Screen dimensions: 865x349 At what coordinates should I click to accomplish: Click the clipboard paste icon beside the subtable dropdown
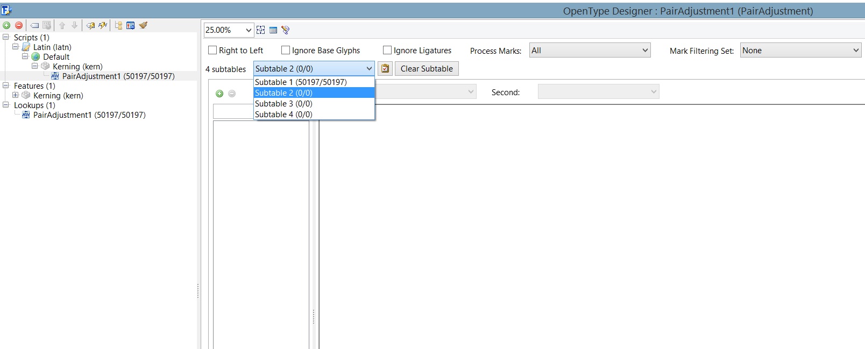385,69
